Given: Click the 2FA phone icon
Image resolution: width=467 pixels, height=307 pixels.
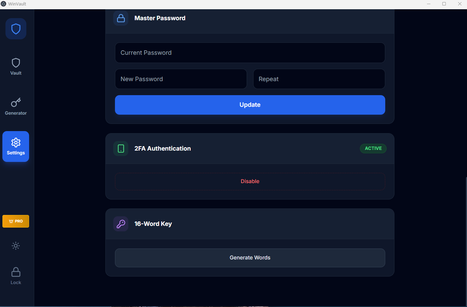Looking at the screenshot, I should tap(121, 149).
